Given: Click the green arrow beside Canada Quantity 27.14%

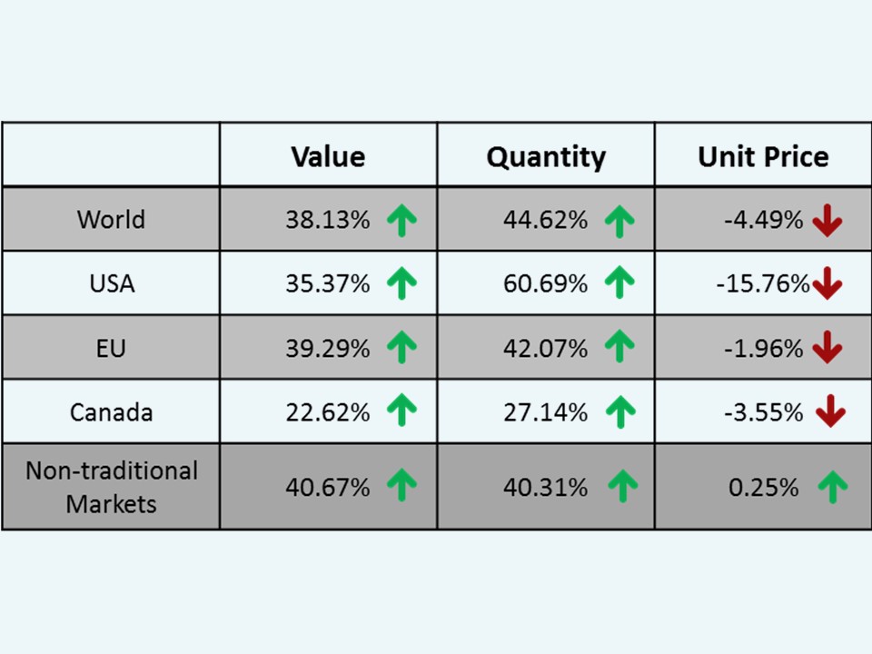Looking at the screenshot, I should (x=620, y=413).
